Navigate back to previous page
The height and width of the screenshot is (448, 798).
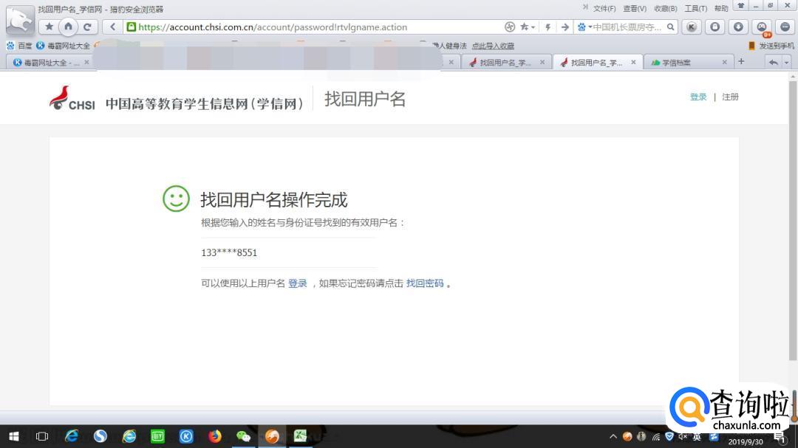pyautogui.click(x=112, y=27)
